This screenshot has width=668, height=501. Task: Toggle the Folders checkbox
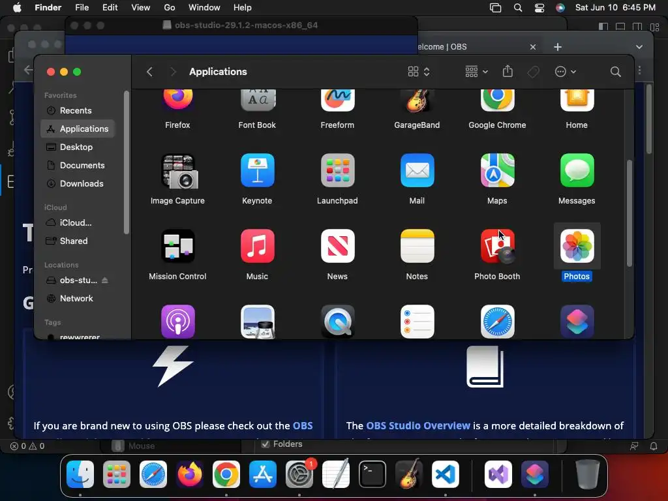tap(266, 444)
